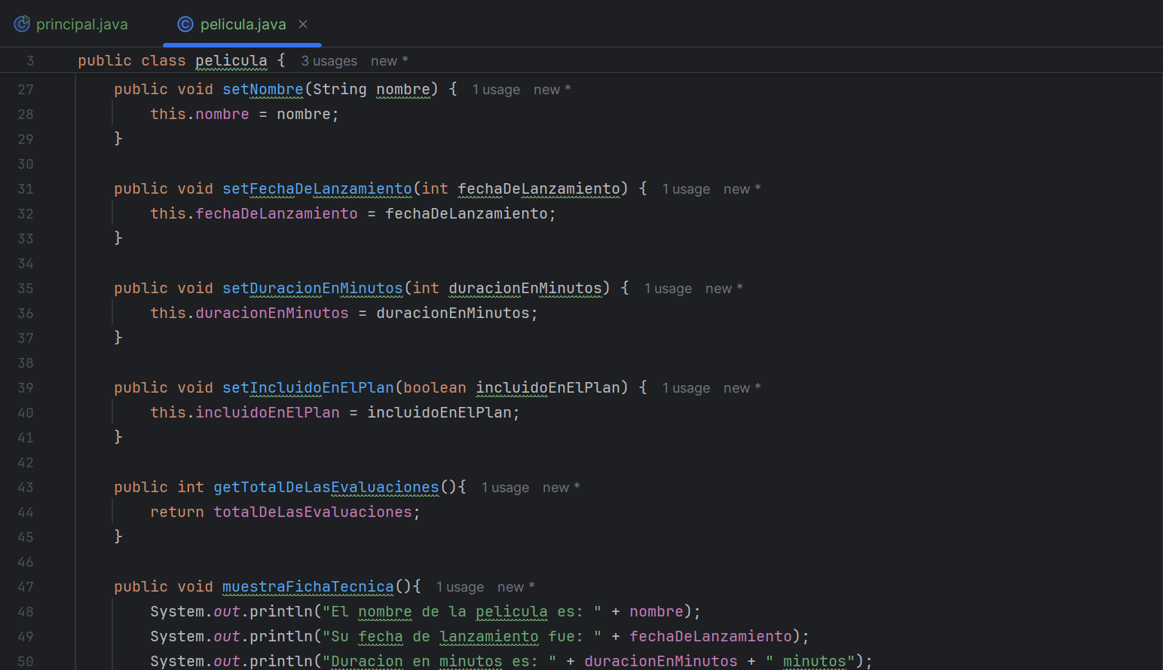
Task: Close the pelicula.java tab
Action: [x=303, y=24]
